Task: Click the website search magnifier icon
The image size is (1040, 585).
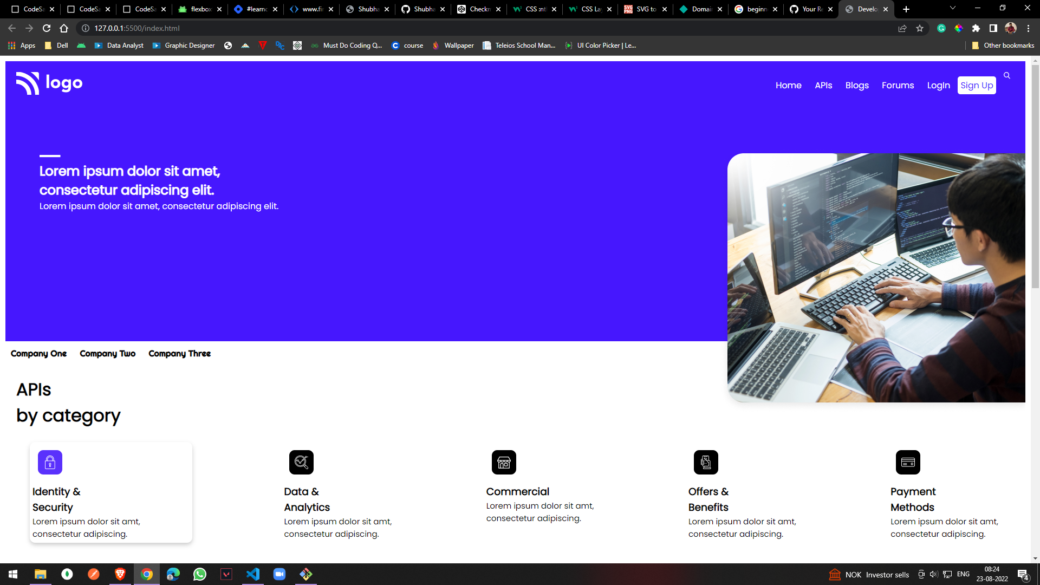Action: [1007, 76]
